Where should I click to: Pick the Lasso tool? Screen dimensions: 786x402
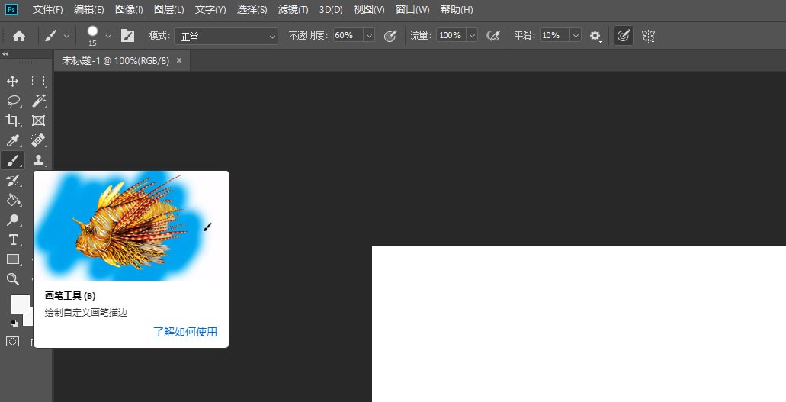click(13, 101)
